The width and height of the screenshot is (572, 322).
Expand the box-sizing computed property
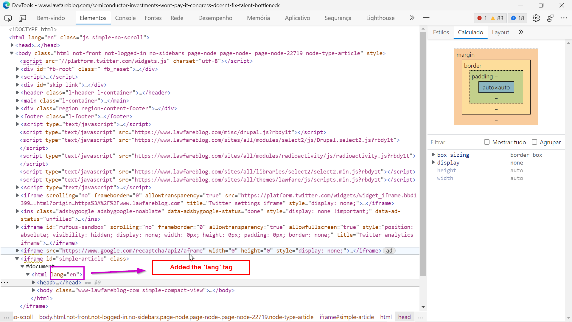(434, 155)
